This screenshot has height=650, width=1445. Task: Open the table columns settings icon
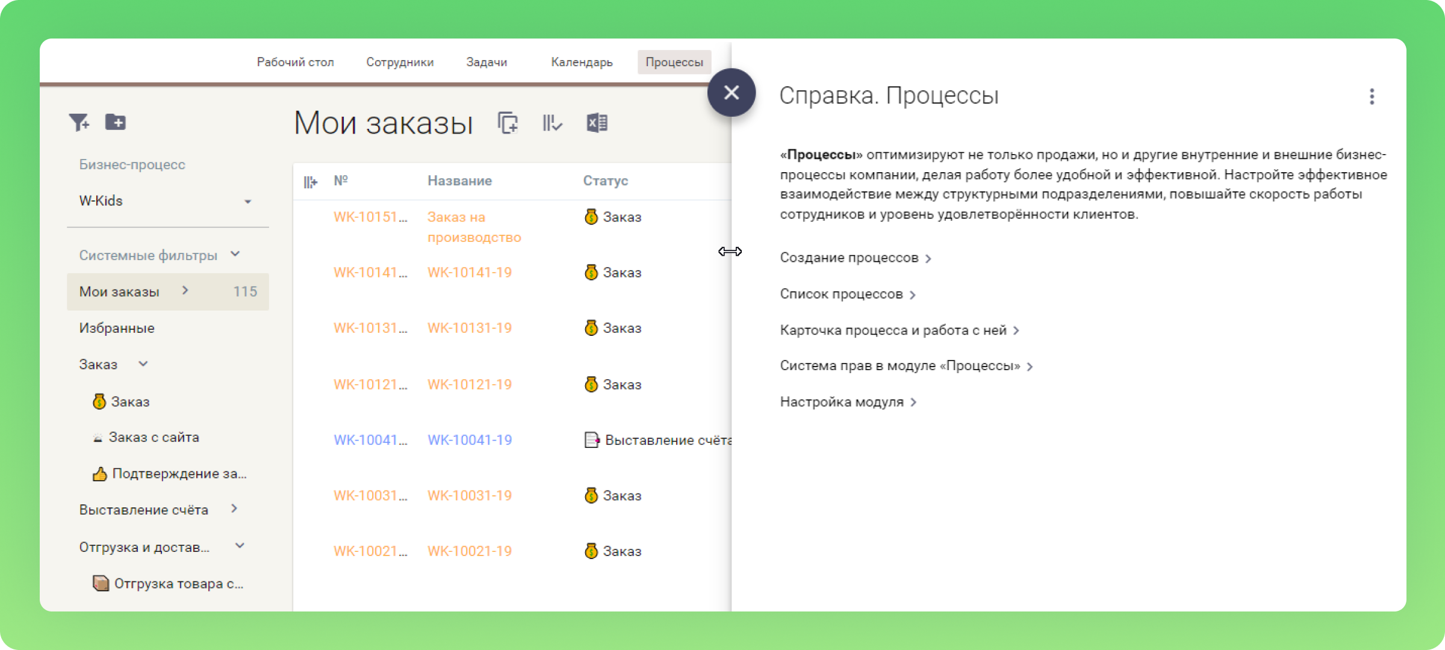(x=310, y=182)
